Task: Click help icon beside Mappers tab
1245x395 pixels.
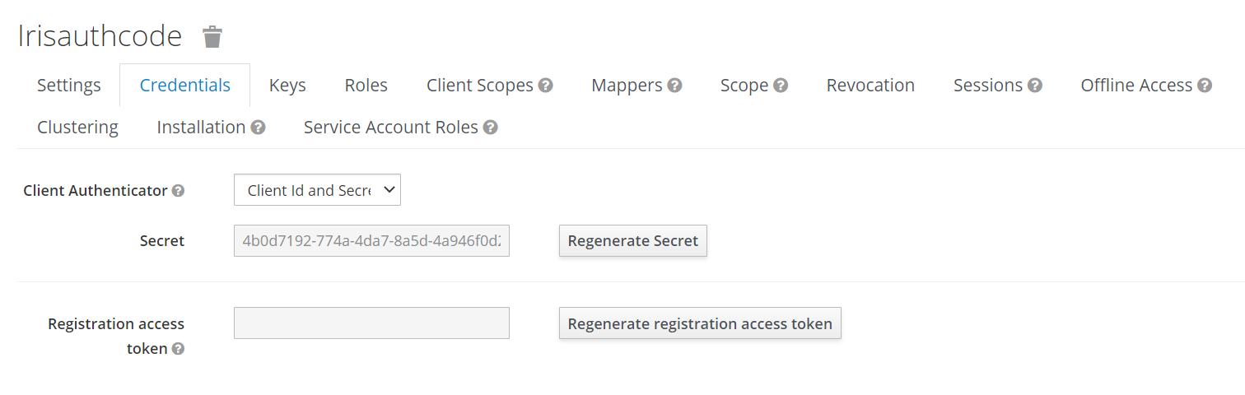Action: click(x=674, y=86)
